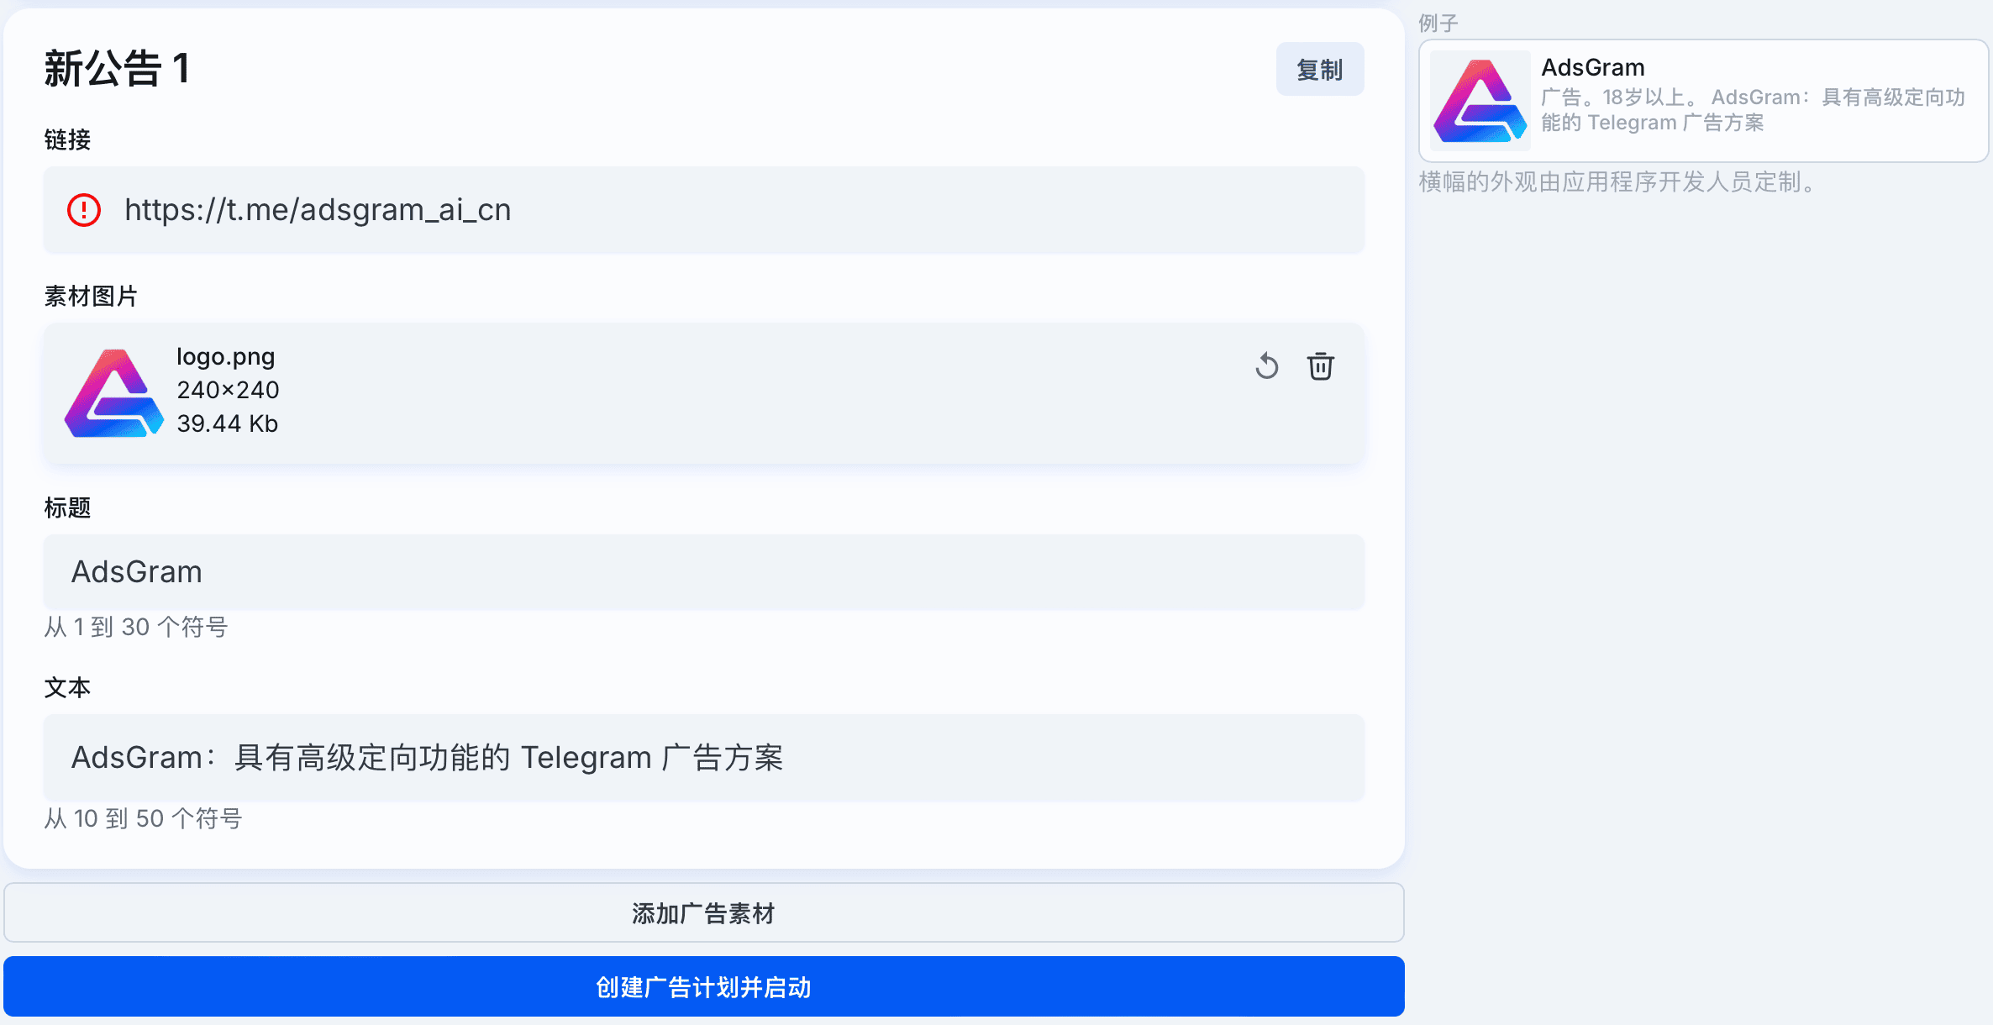The width and height of the screenshot is (1993, 1025).
Task: Click the 添加广告素材 button
Action: point(703,913)
